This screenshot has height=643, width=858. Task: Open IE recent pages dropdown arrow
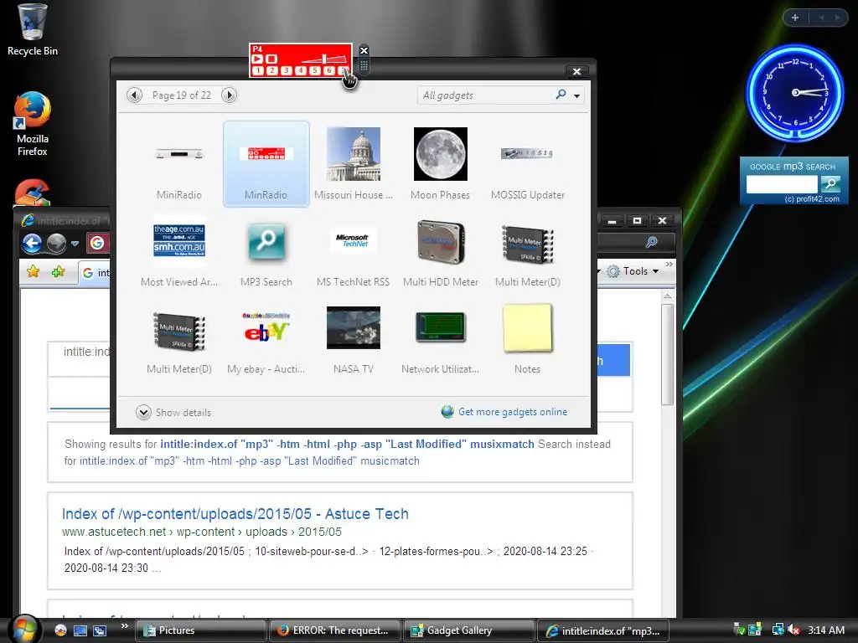tap(75, 244)
